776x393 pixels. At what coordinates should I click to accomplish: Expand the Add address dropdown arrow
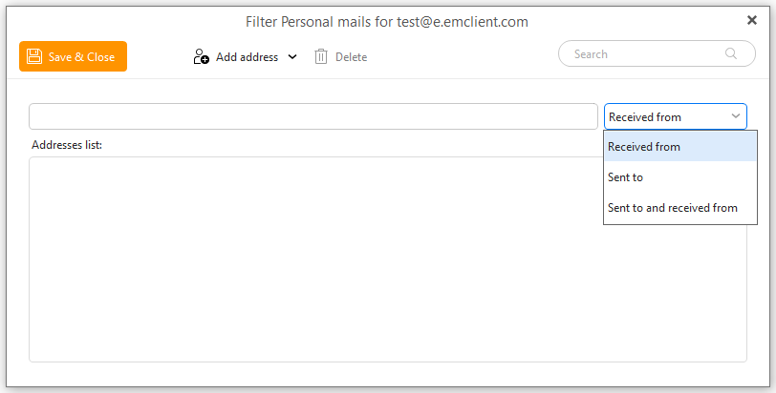coord(292,57)
